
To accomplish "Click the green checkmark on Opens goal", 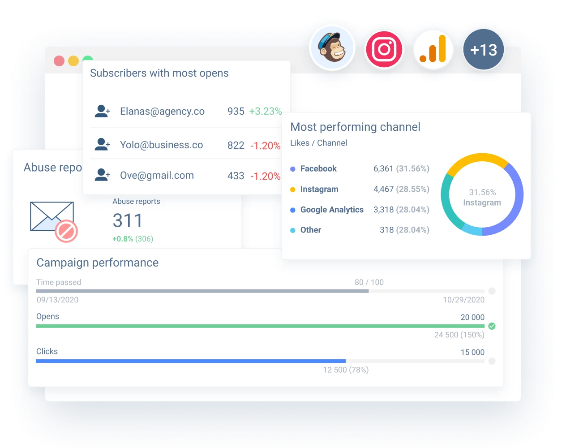I will pyautogui.click(x=492, y=326).
